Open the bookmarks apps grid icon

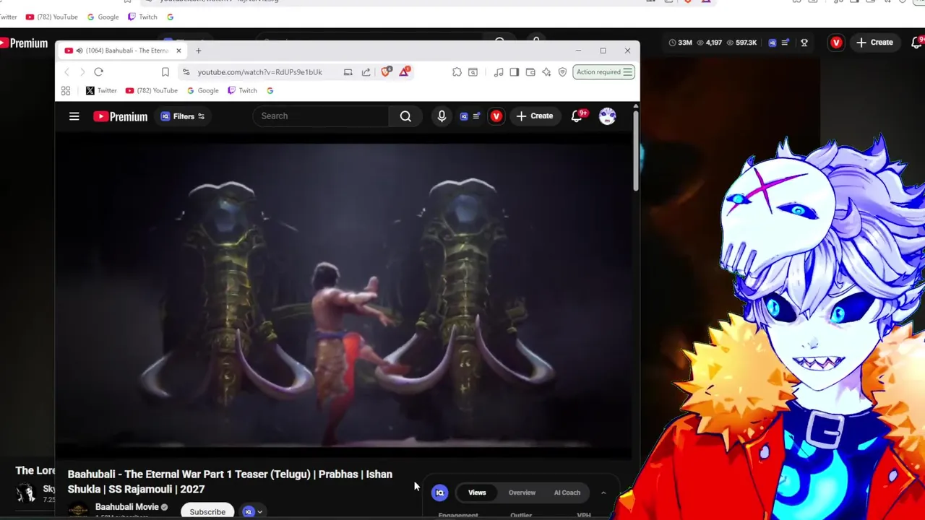66,90
